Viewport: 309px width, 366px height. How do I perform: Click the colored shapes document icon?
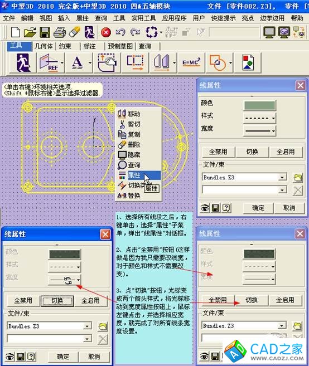248,62
